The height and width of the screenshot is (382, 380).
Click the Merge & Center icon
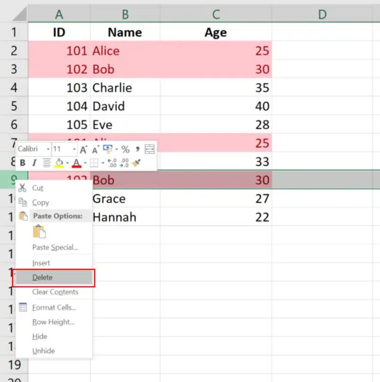tap(150, 149)
